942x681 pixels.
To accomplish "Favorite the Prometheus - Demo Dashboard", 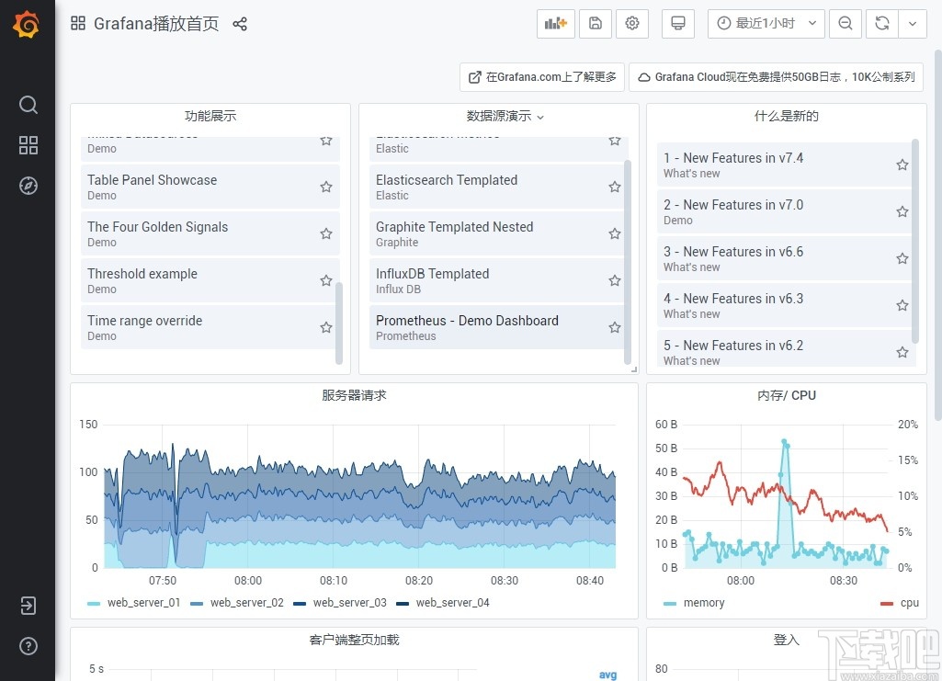I will [614, 327].
